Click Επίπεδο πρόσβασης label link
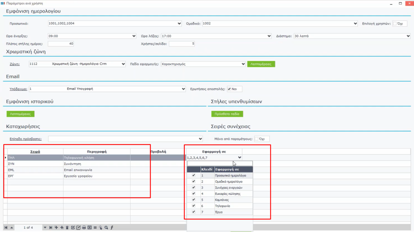This screenshot has width=414, height=232. click(25, 139)
